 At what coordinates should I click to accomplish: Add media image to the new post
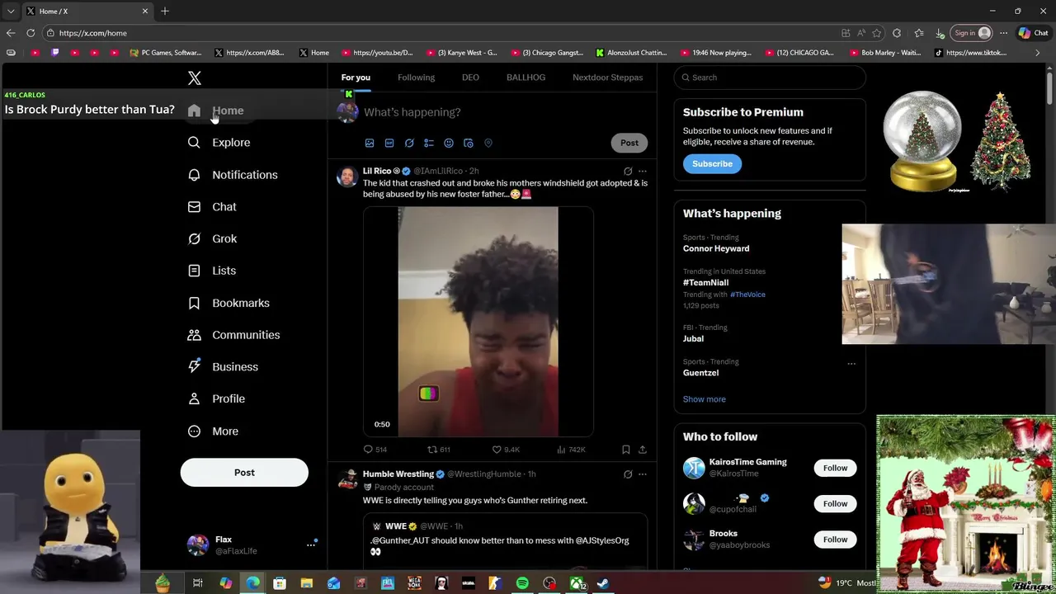coord(370,143)
